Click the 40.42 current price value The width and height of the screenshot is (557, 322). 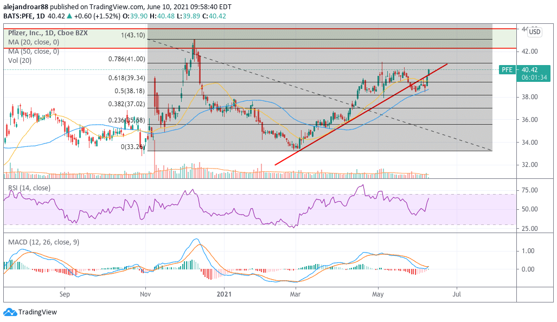530,69
